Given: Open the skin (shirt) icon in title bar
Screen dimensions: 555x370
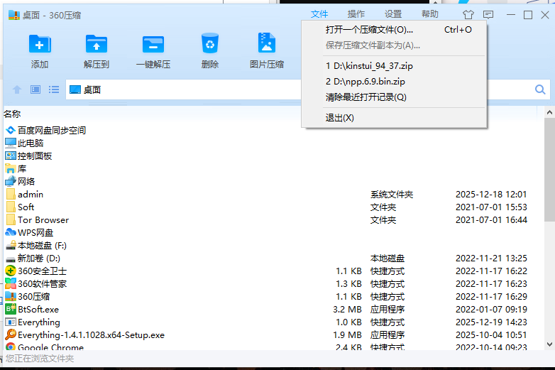Looking at the screenshot, I should [x=468, y=14].
